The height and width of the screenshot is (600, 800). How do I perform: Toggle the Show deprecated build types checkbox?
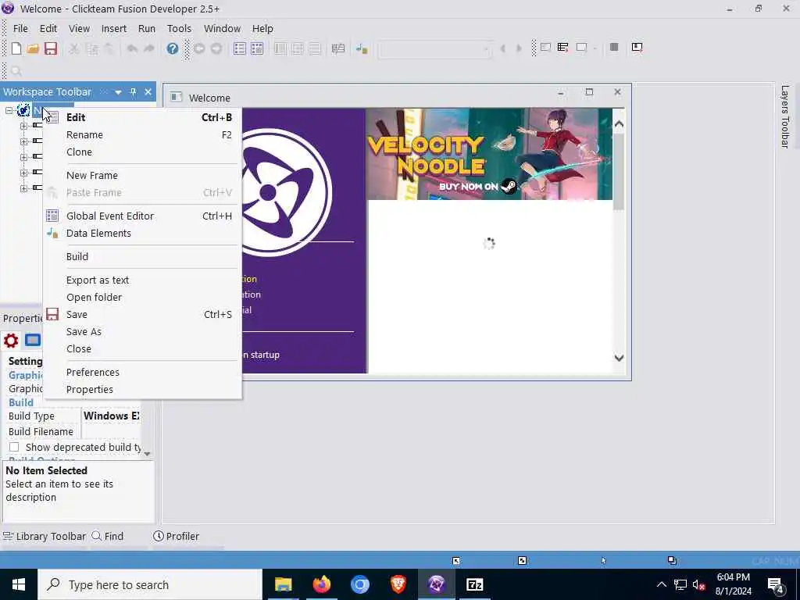tap(14, 447)
